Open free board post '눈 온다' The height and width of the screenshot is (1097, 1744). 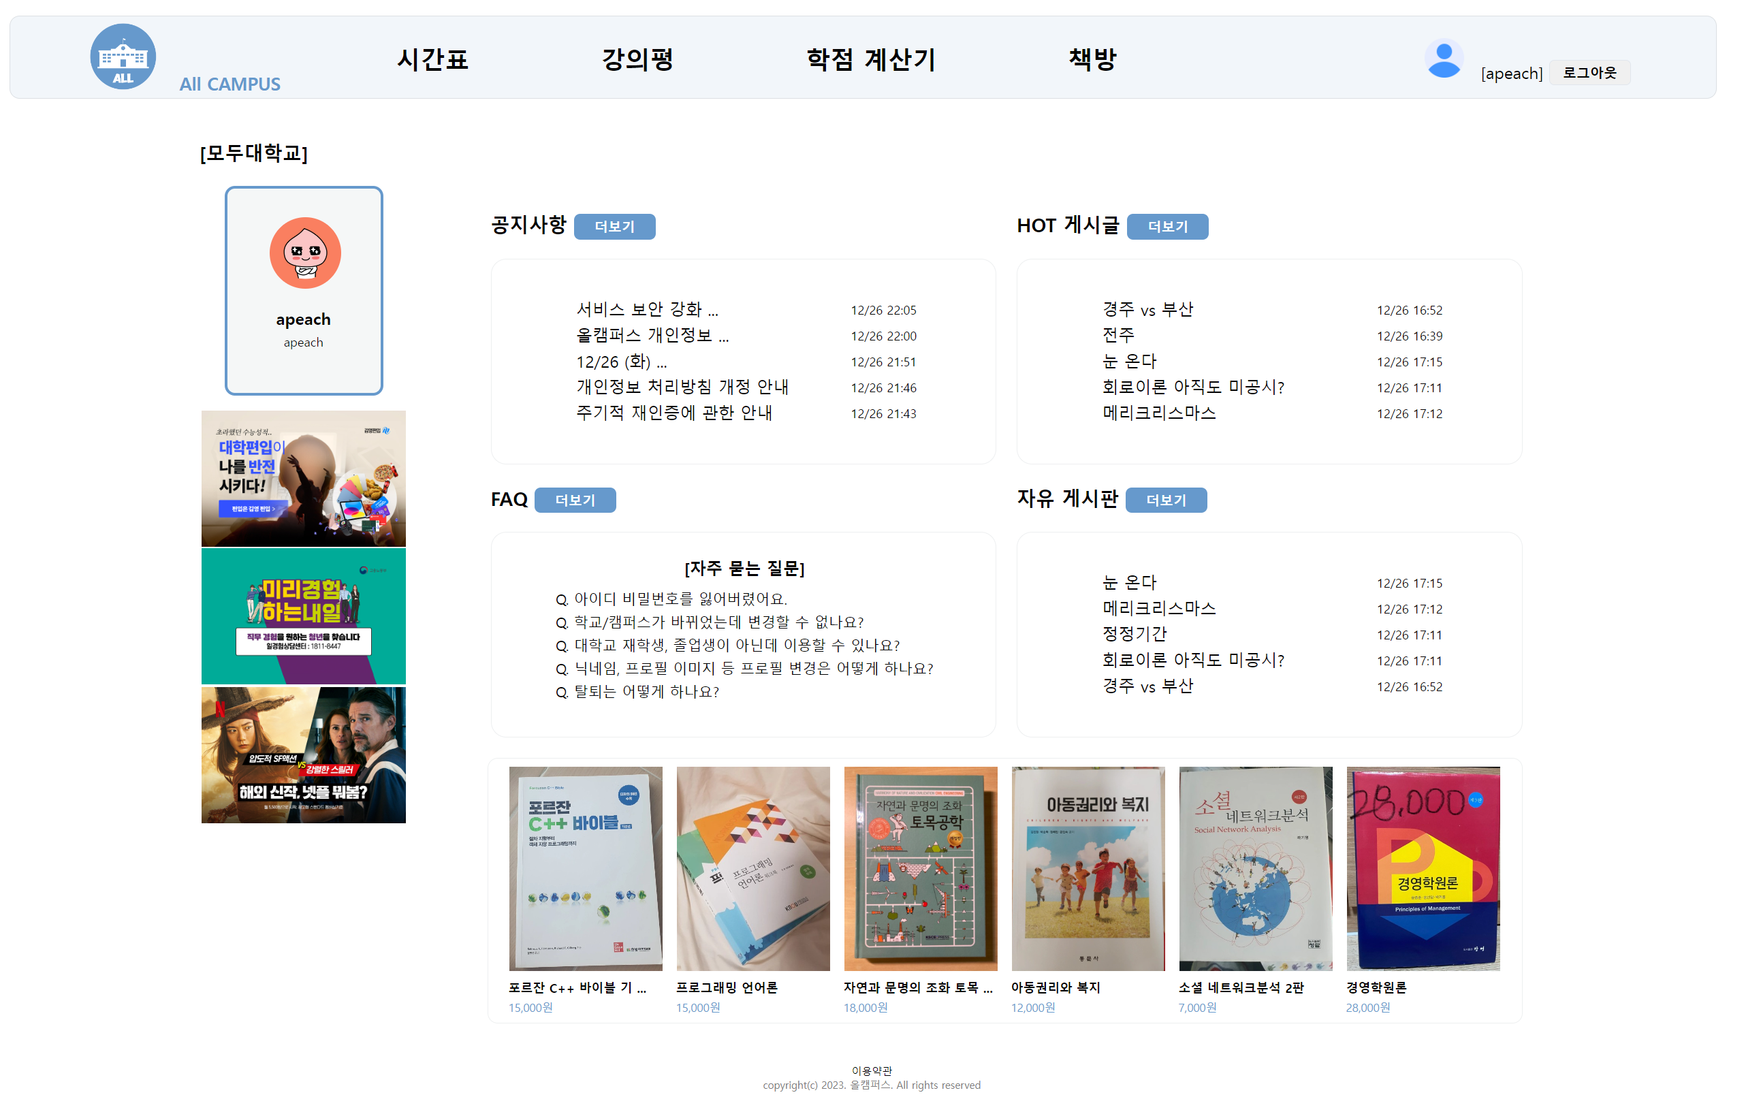point(1130,583)
